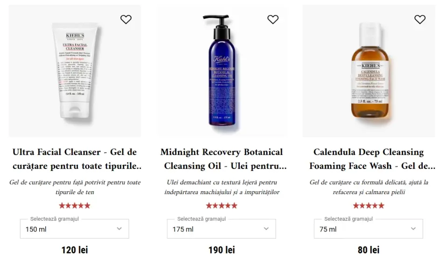View the amber Calendula bottle image

pyautogui.click(x=370, y=70)
